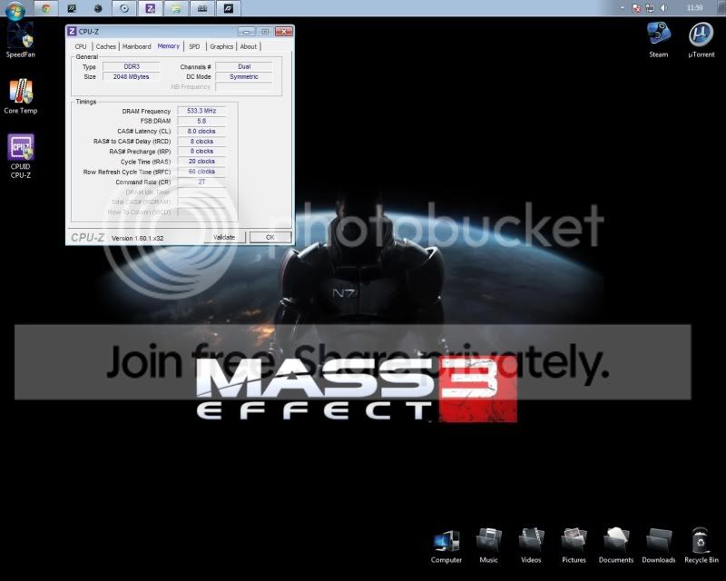
Task: Open the Pictures folder icon
Action: point(574,546)
